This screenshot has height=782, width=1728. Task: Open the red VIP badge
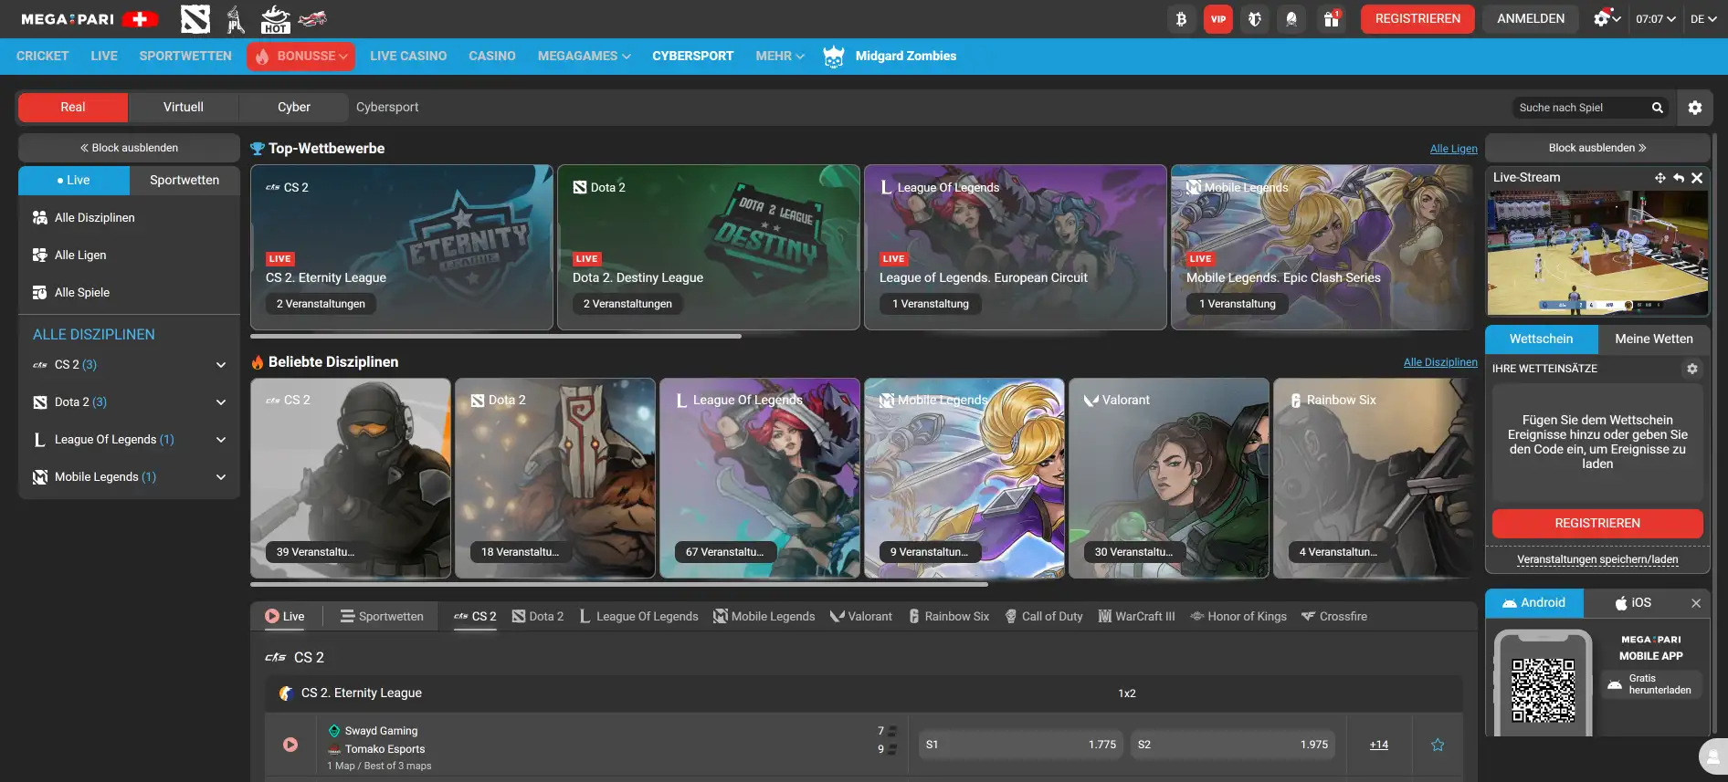tap(1217, 18)
